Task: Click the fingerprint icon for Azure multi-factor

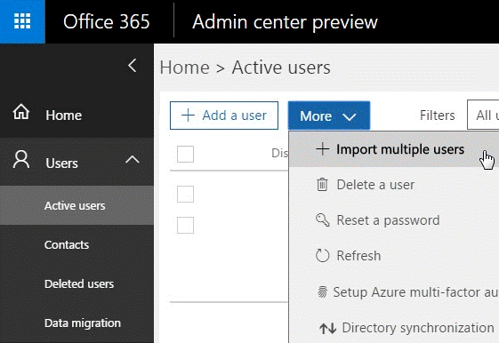Action: pyautogui.click(x=322, y=291)
